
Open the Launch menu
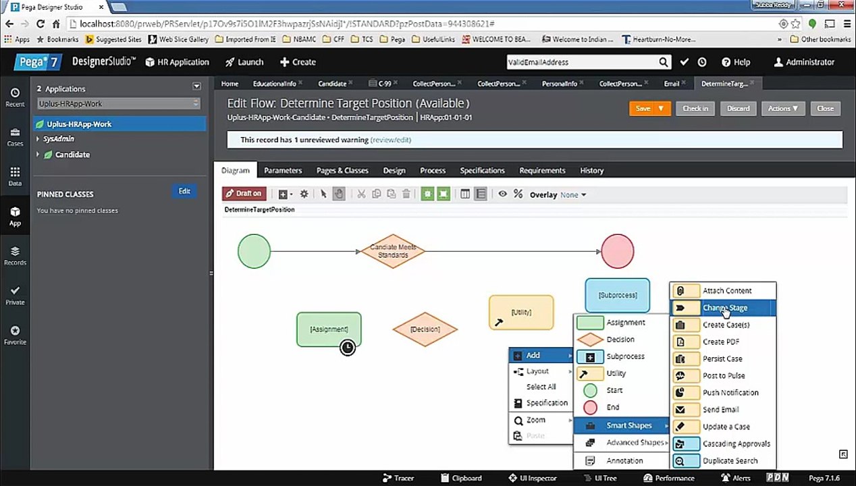[x=244, y=62]
